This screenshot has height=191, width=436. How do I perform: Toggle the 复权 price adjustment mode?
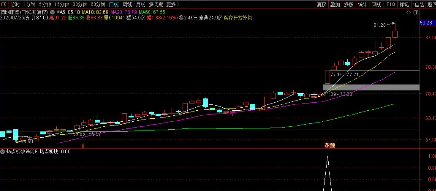coord(321,4)
